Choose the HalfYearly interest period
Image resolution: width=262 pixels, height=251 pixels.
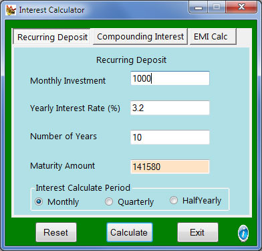[174, 200]
